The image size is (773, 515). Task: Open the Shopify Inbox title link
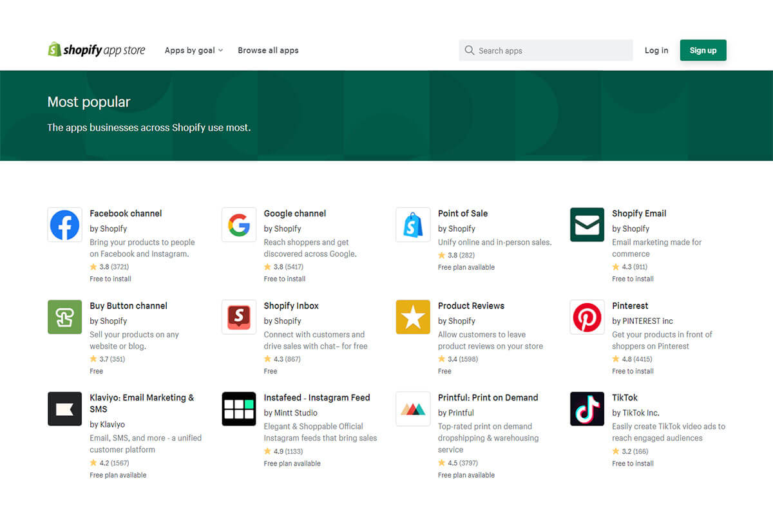291,305
